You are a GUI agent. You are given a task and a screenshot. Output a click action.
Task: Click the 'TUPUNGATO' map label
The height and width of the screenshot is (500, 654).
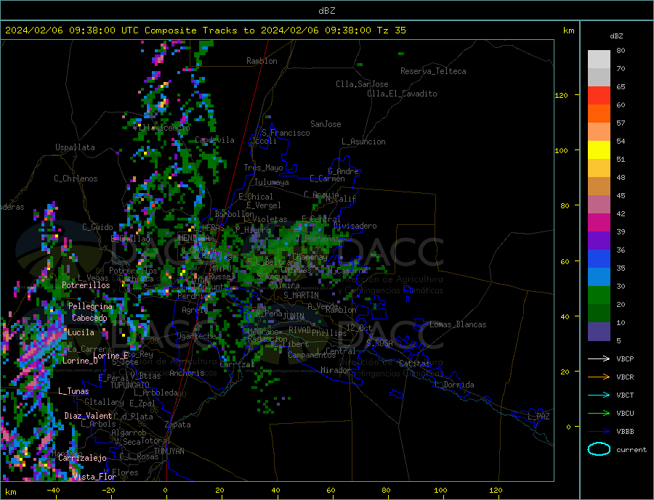(130, 385)
